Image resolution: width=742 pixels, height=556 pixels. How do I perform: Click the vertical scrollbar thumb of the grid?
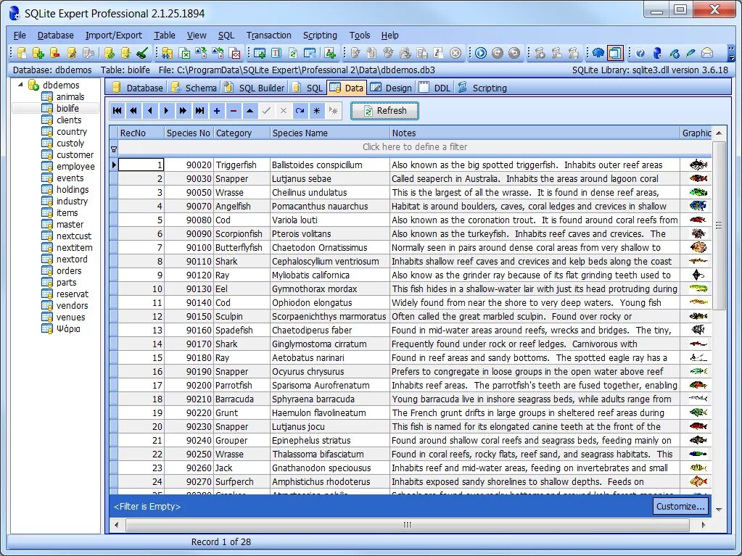[x=719, y=225]
